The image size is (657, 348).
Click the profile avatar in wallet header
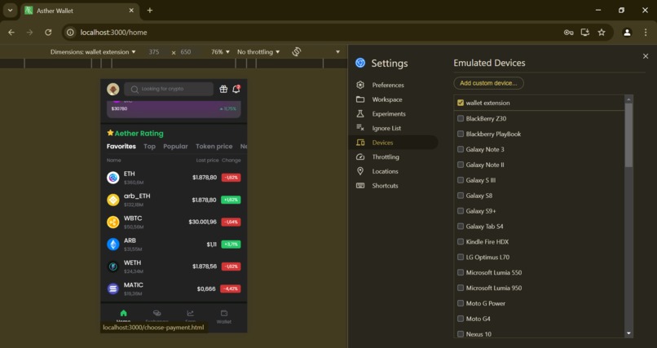pos(113,89)
